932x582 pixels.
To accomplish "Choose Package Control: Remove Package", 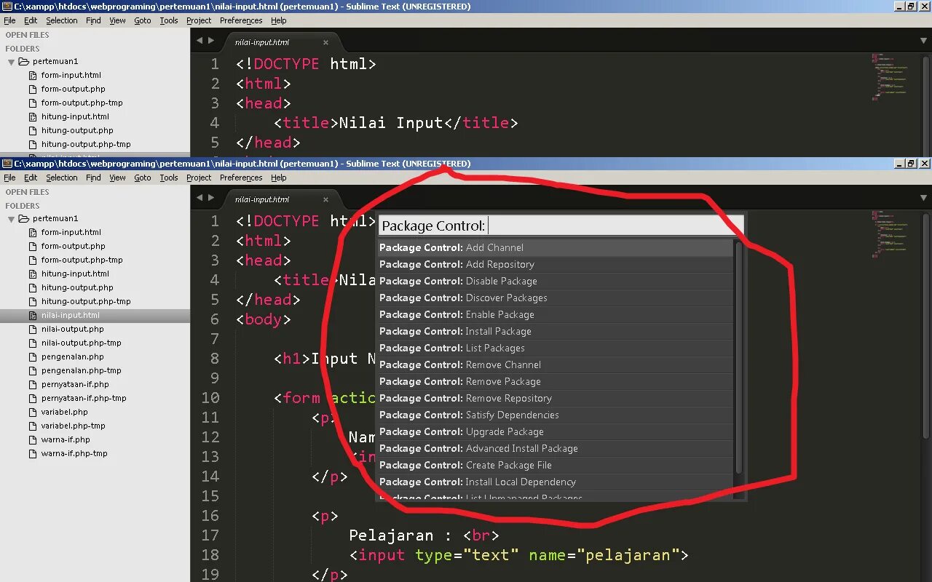I will [555, 381].
